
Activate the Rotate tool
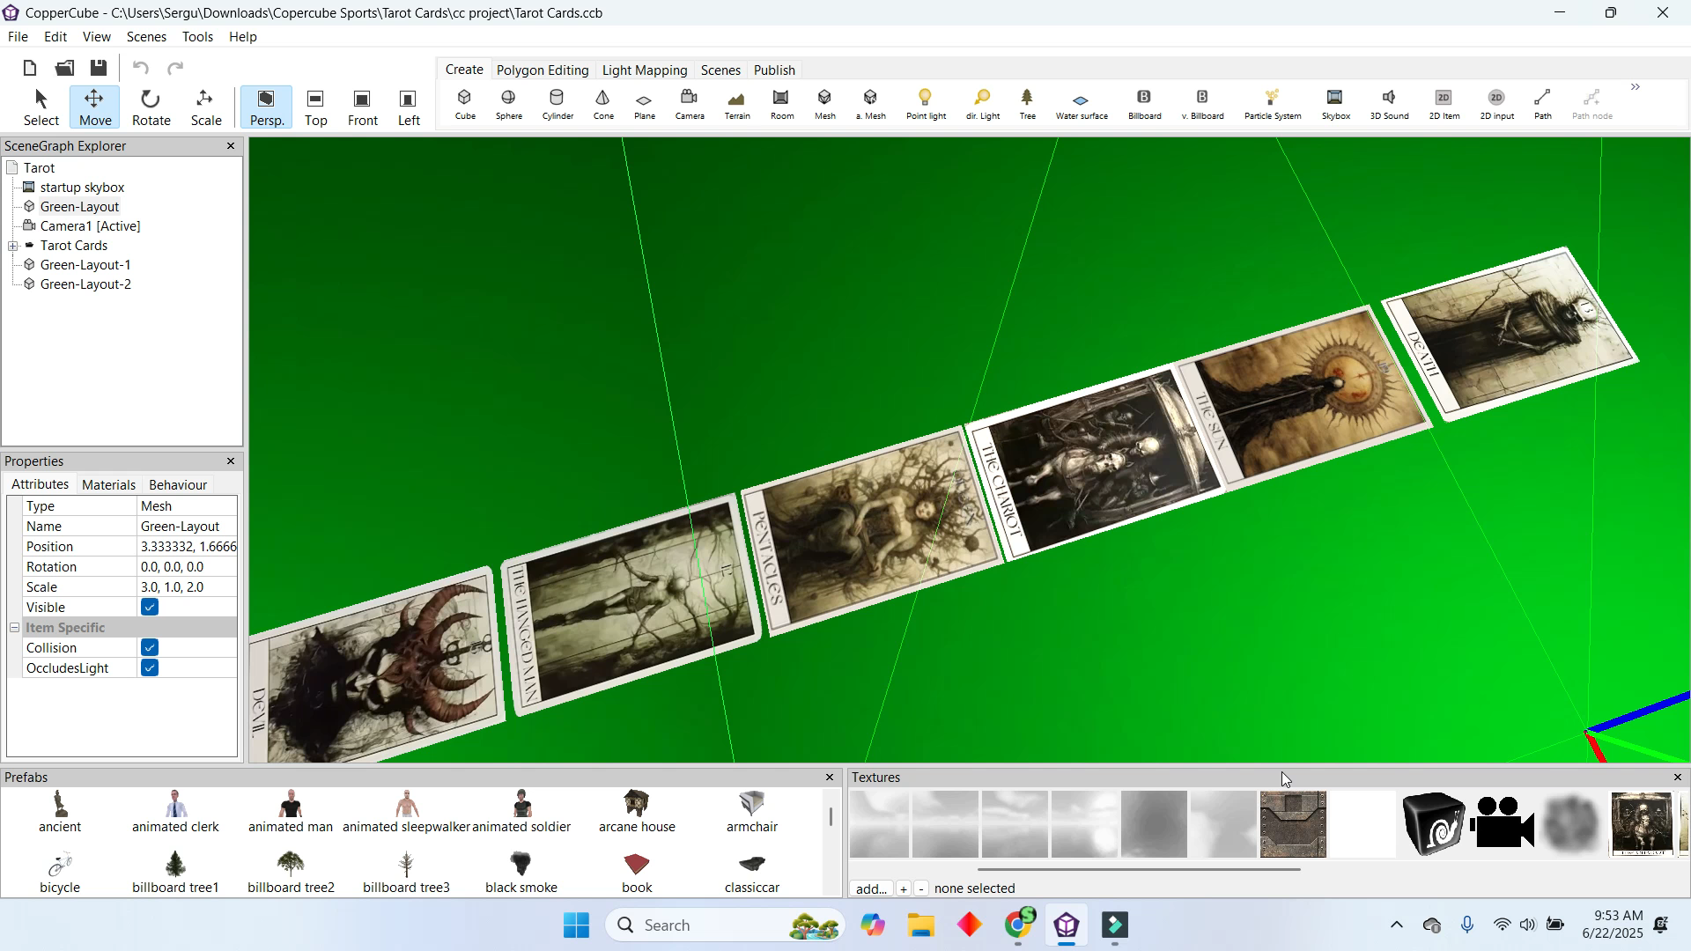click(x=151, y=107)
